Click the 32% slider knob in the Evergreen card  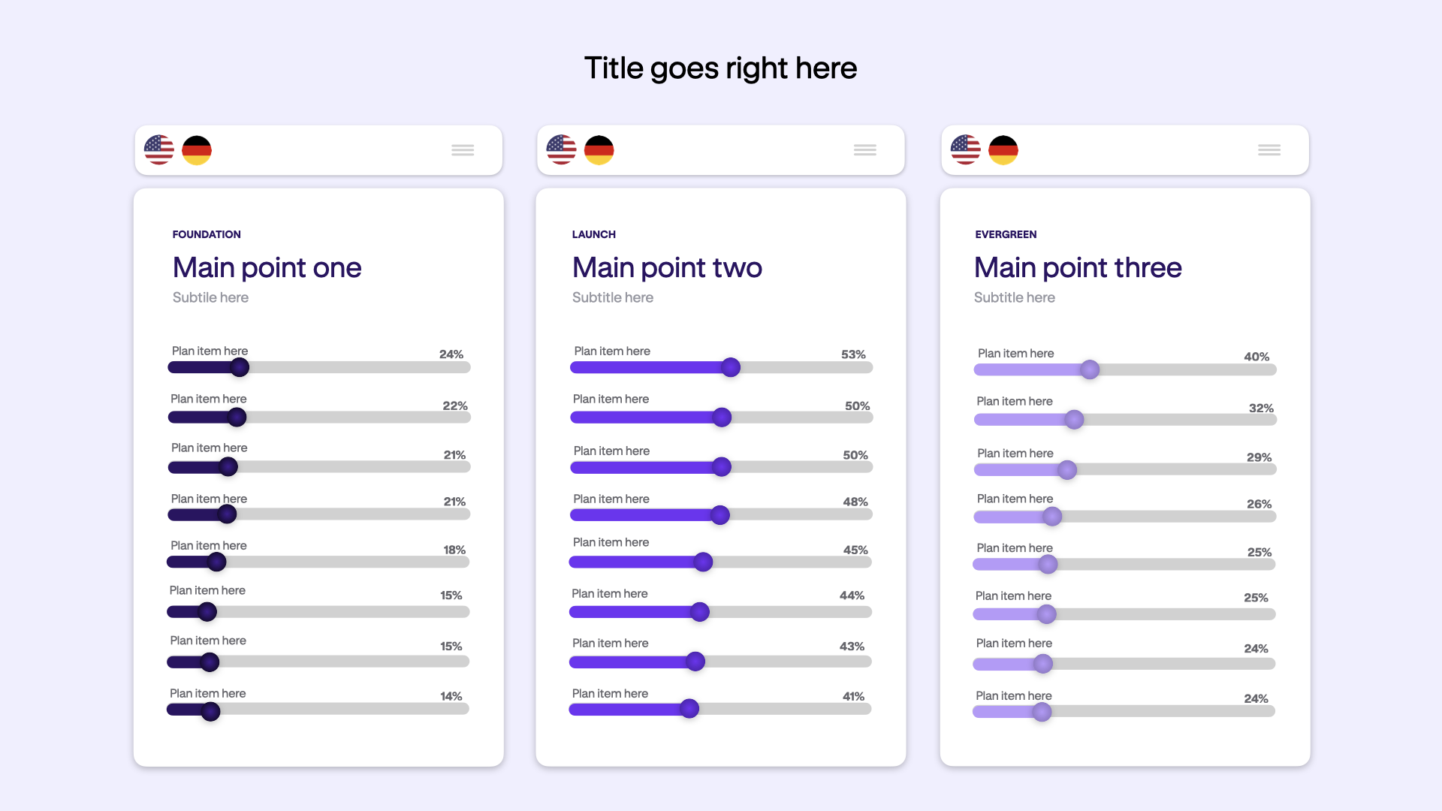tap(1075, 420)
